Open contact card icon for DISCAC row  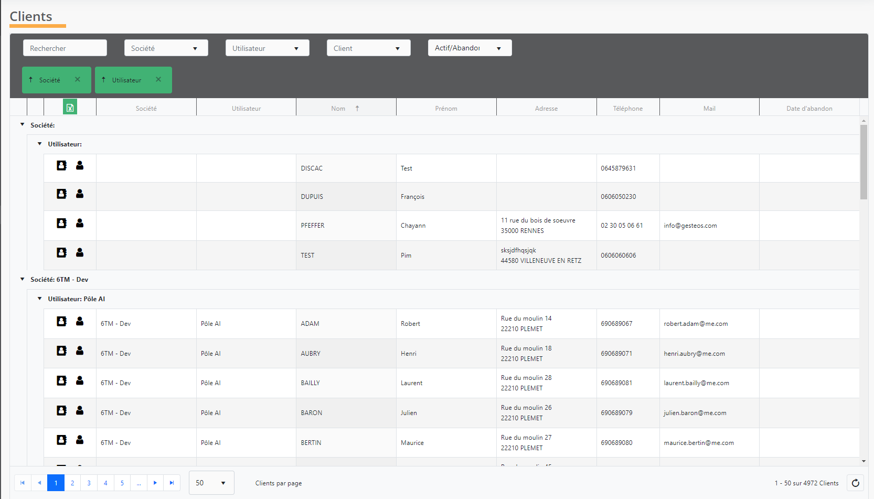(x=61, y=166)
